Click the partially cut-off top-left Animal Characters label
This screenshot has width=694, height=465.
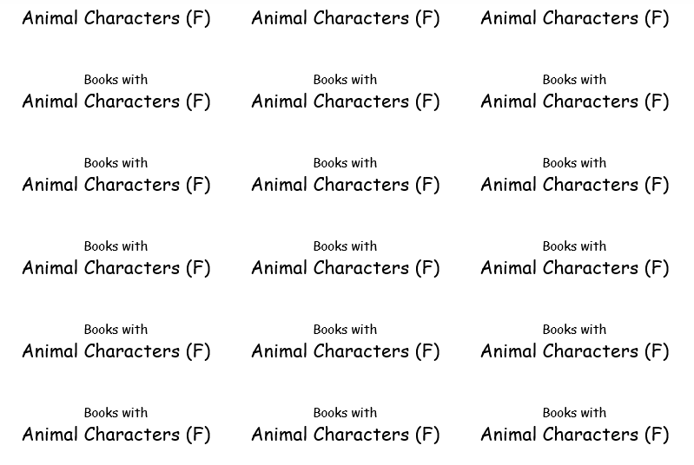pyautogui.click(x=116, y=18)
